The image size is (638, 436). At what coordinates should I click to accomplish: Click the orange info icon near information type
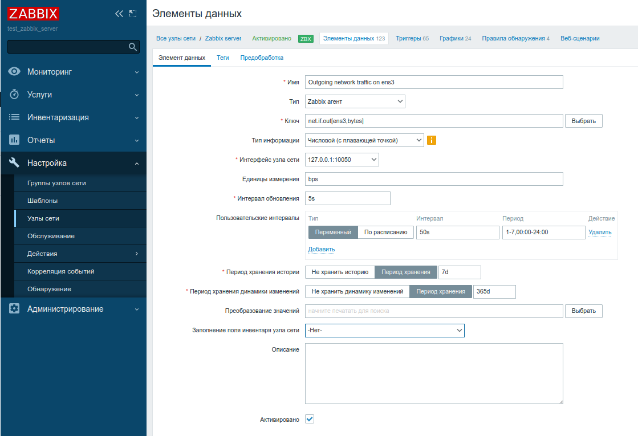pos(432,140)
